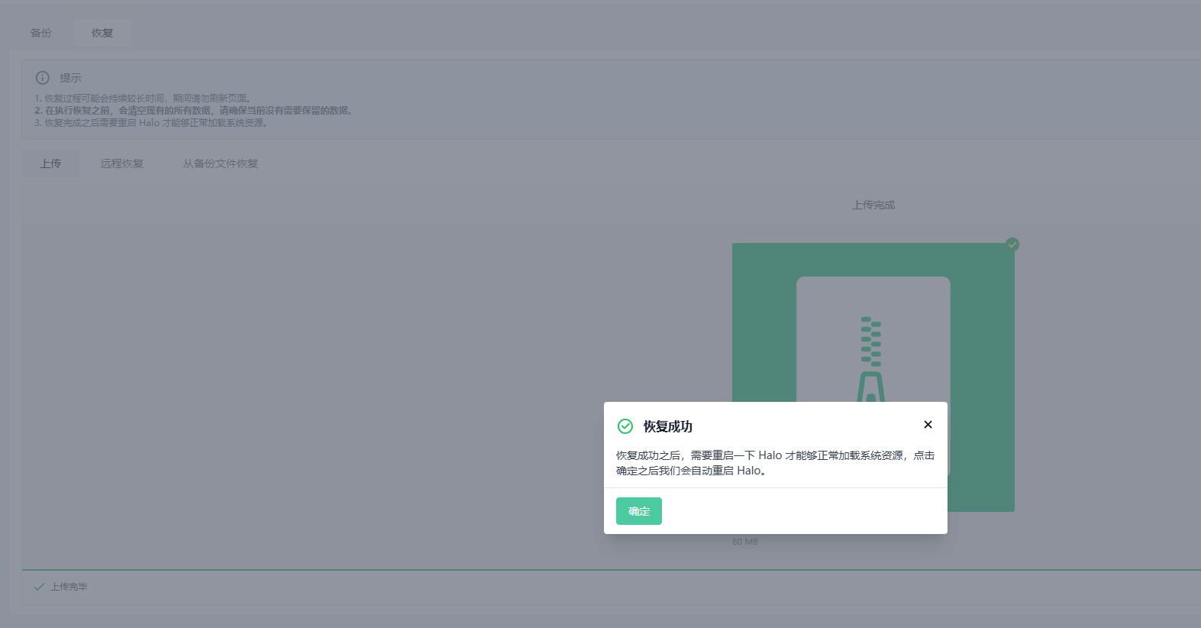This screenshot has height=628, width=1201.
Task: Click the 提示 heading text
Action: [70, 78]
